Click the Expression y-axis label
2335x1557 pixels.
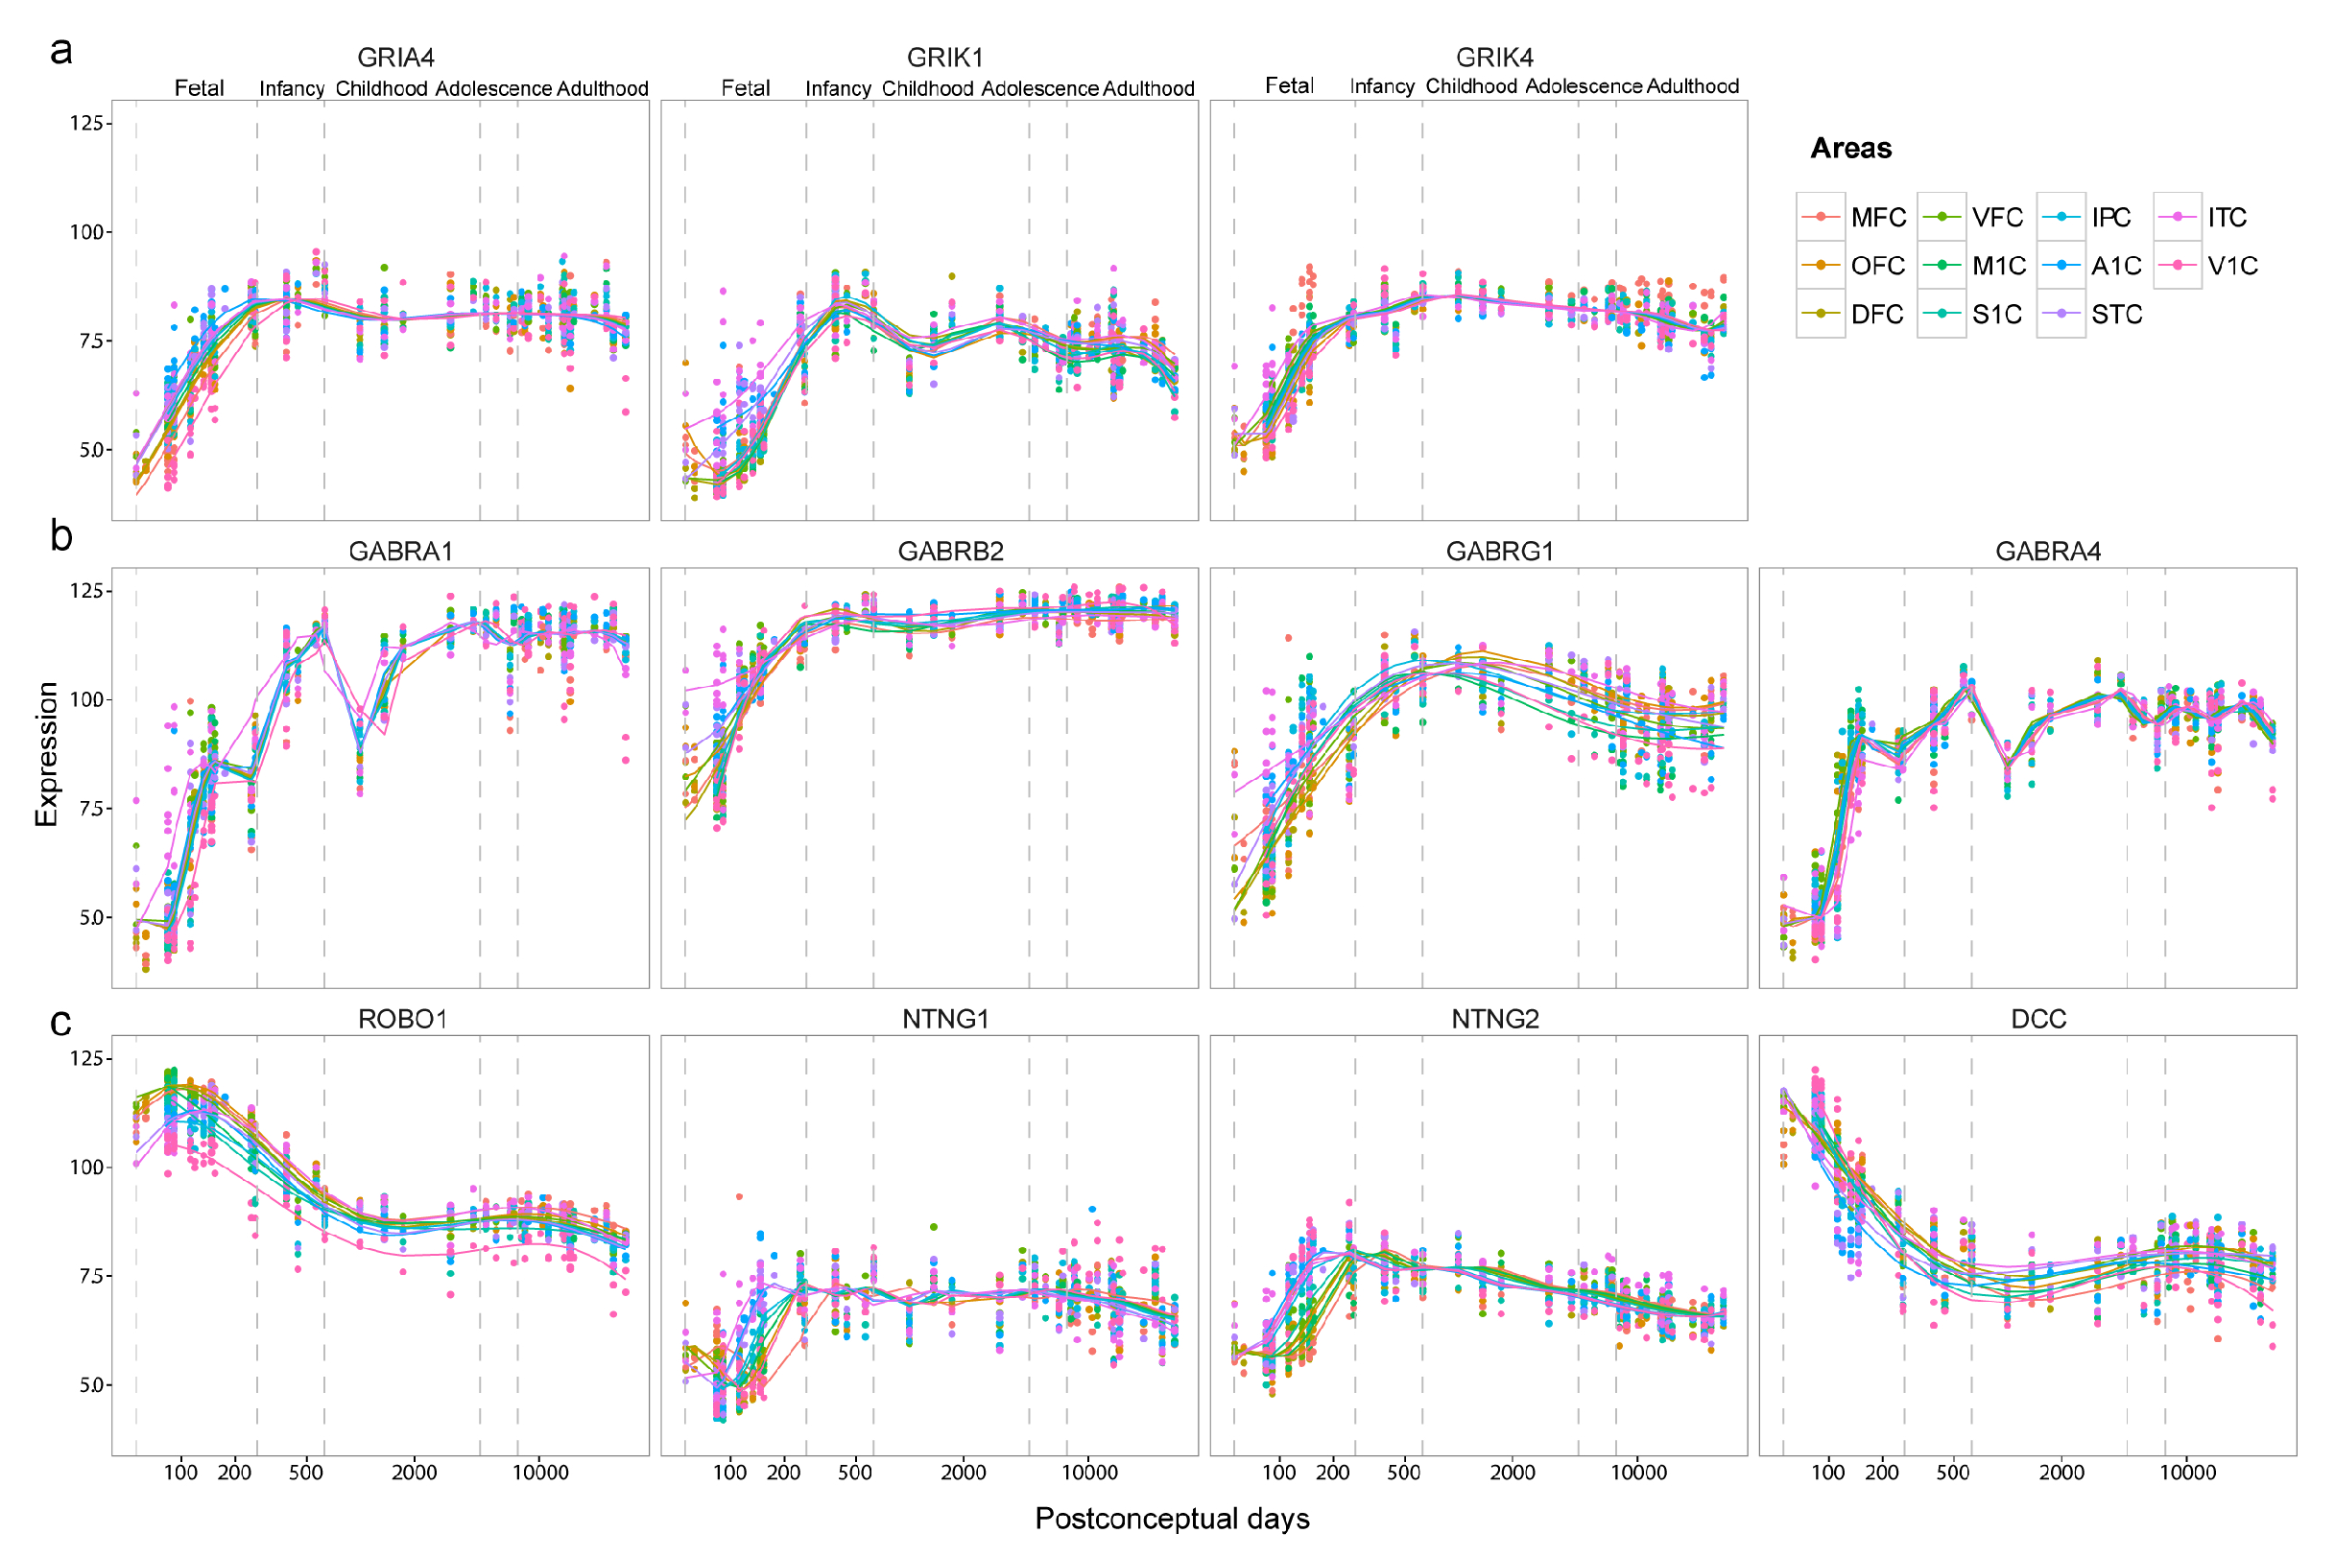point(47,755)
